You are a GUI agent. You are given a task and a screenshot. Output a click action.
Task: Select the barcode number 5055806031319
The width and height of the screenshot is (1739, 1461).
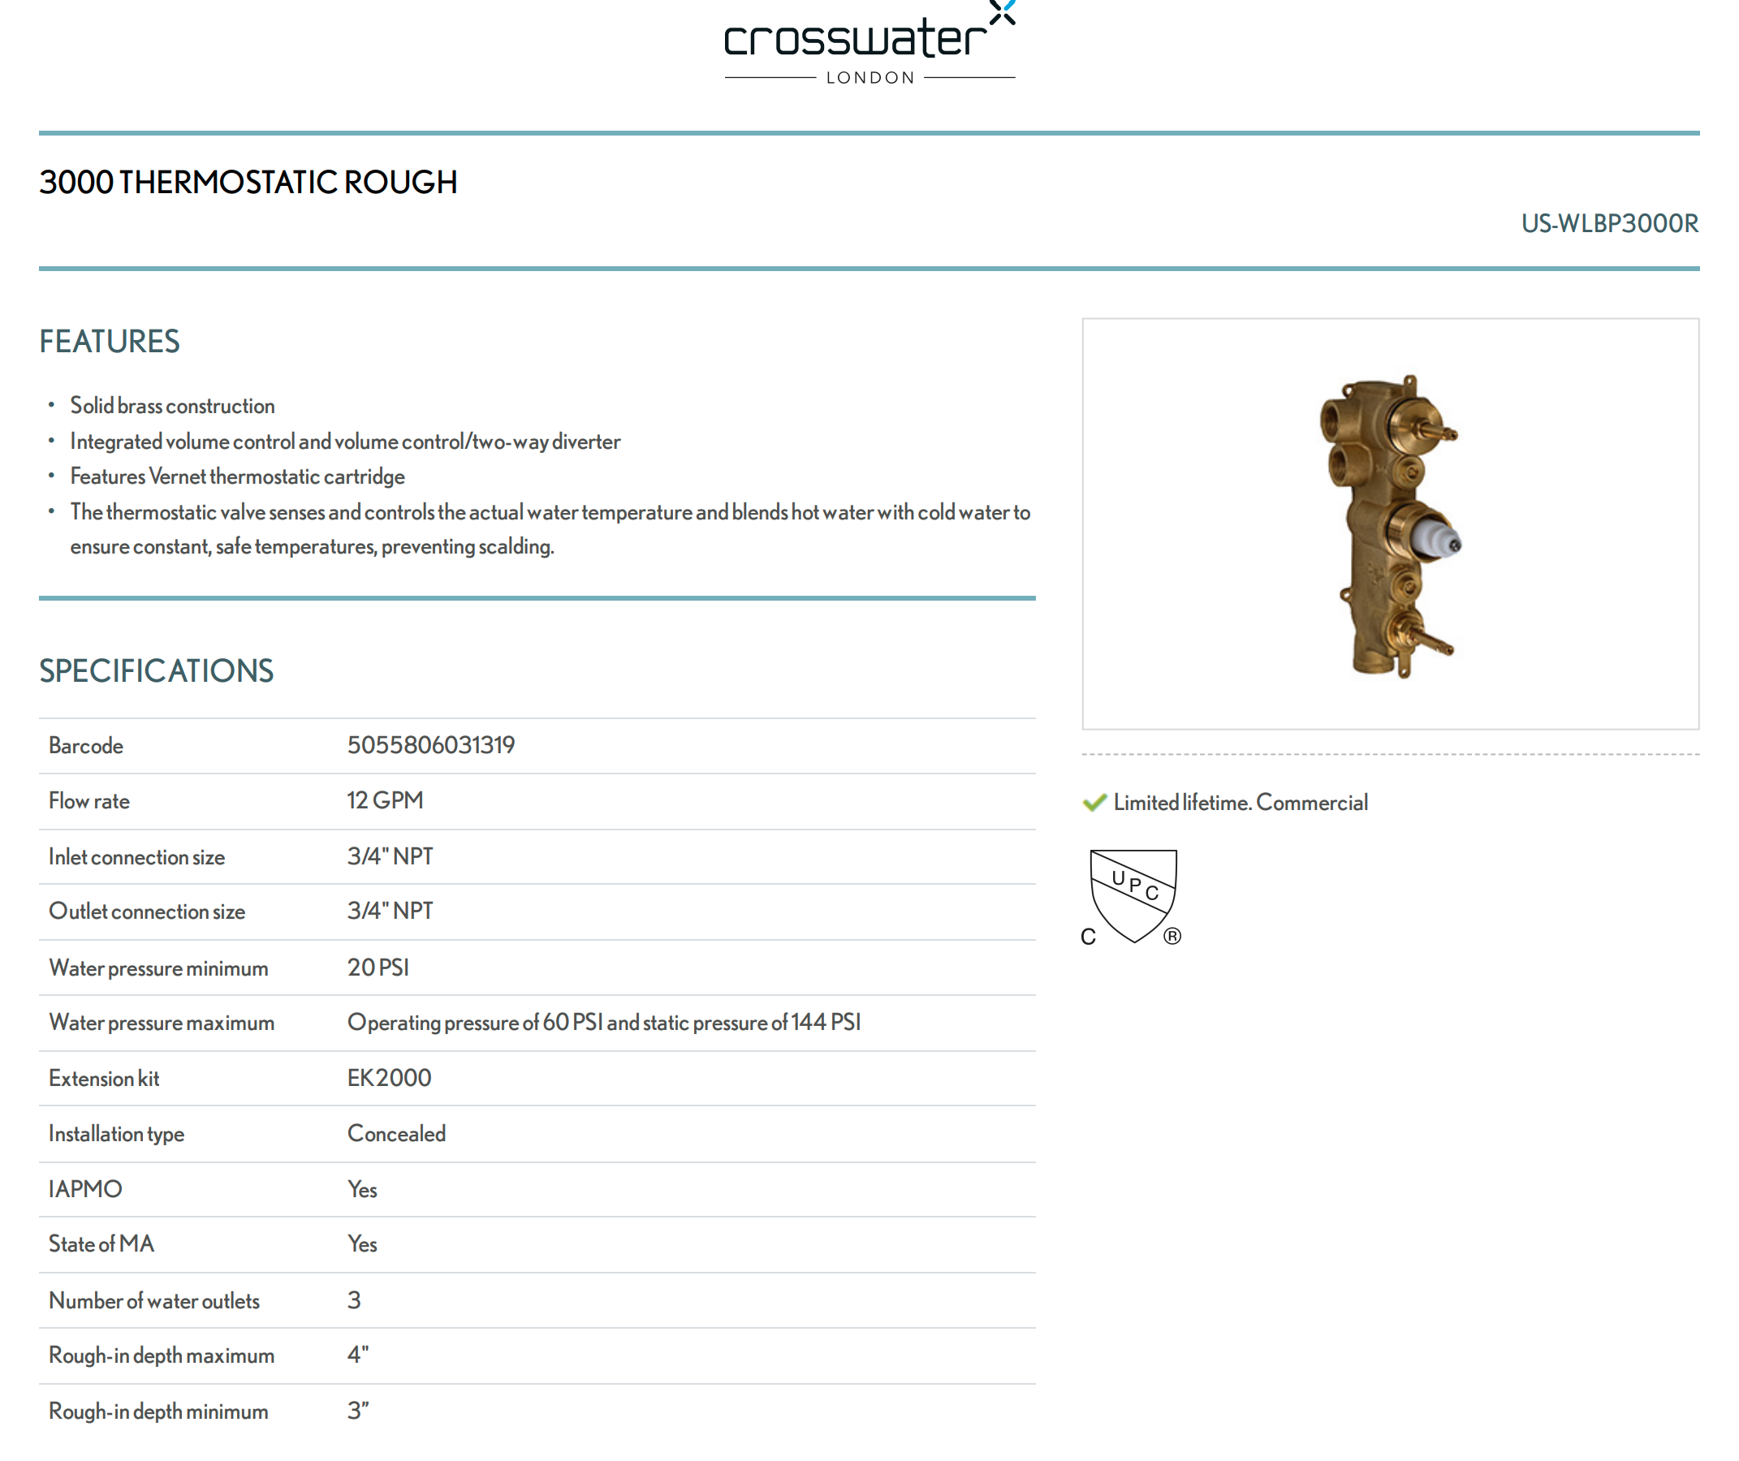pyautogui.click(x=430, y=745)
